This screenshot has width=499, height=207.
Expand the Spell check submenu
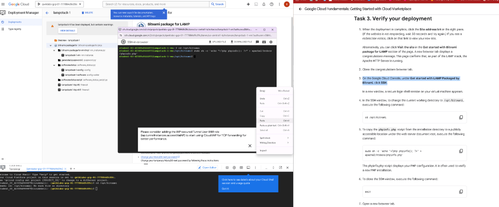[x=274, y=138]
